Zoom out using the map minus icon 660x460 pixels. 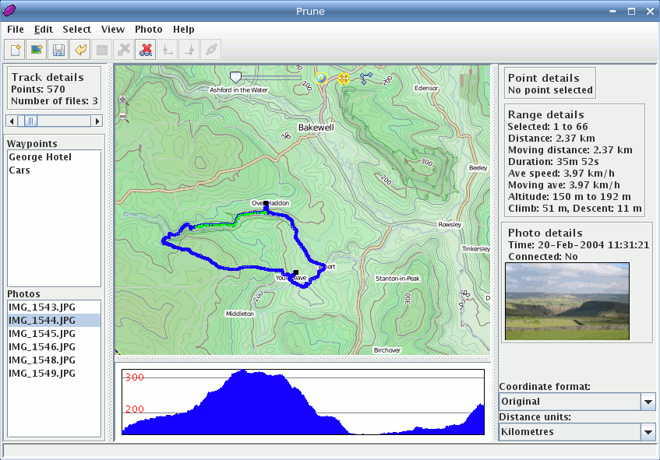click(122, 117)
